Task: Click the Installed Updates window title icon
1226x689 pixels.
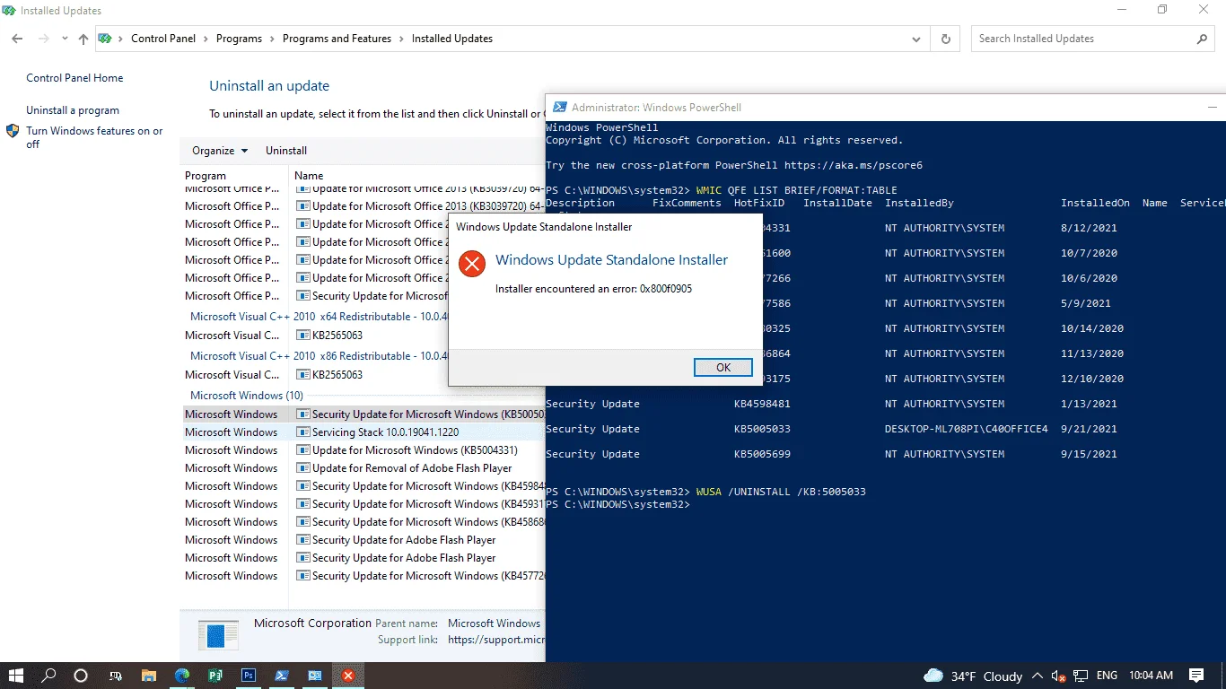Action: 9,11
